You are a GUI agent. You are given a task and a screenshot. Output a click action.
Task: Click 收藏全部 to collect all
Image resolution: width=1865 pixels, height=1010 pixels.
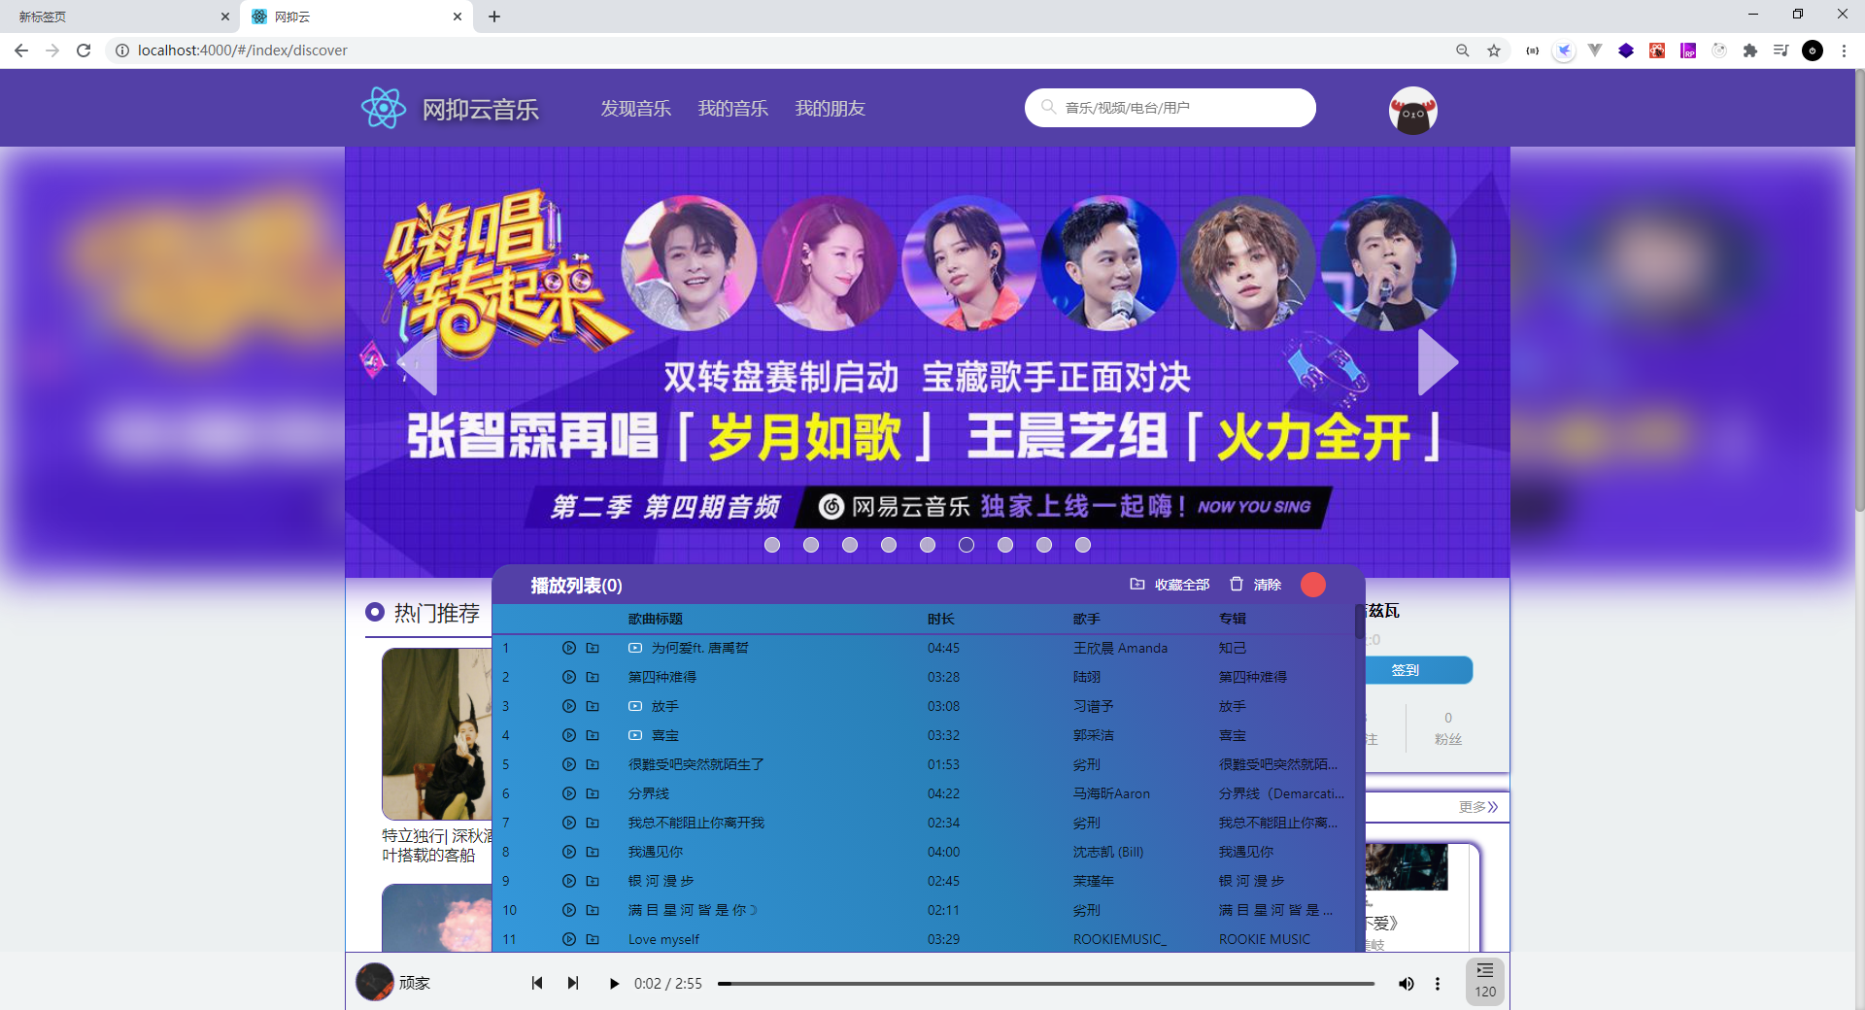[1182, 585]
